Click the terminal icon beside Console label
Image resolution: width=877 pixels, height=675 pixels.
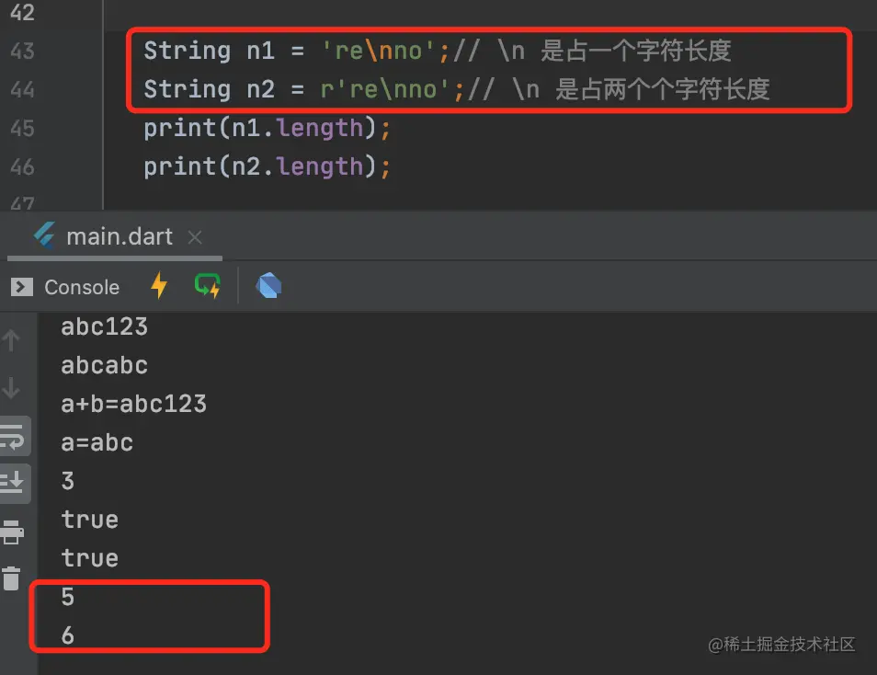(x=20, y=286)
